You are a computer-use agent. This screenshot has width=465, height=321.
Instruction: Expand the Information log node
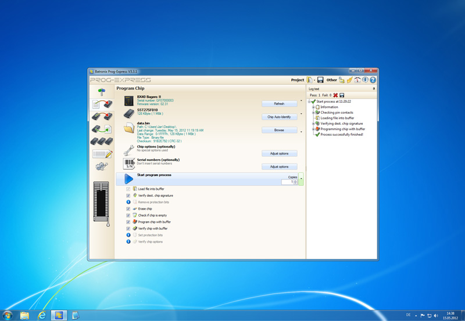313,107
